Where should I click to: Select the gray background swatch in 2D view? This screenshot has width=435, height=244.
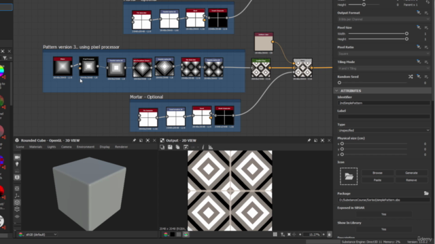coord(179,235)
